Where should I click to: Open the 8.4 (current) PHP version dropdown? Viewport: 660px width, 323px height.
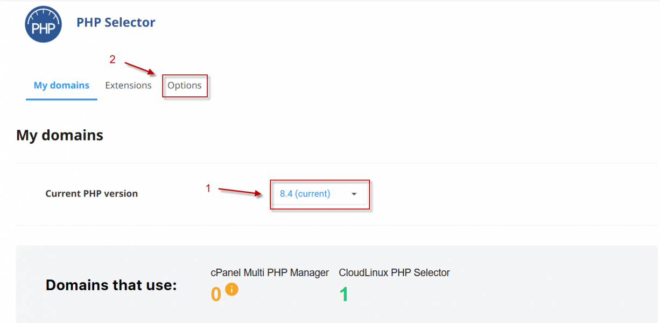click(320, 194)
